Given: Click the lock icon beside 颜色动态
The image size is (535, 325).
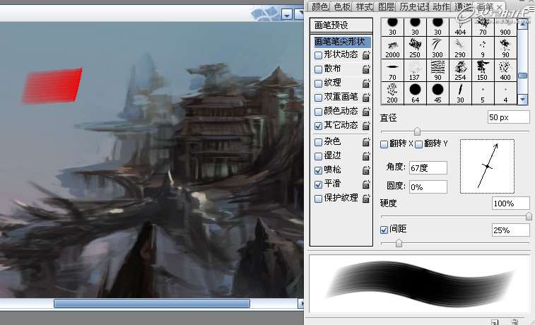Looking at the screenshot, I should pos(366,111).
